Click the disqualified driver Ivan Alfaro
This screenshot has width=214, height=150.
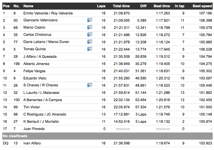click(33, 143)
